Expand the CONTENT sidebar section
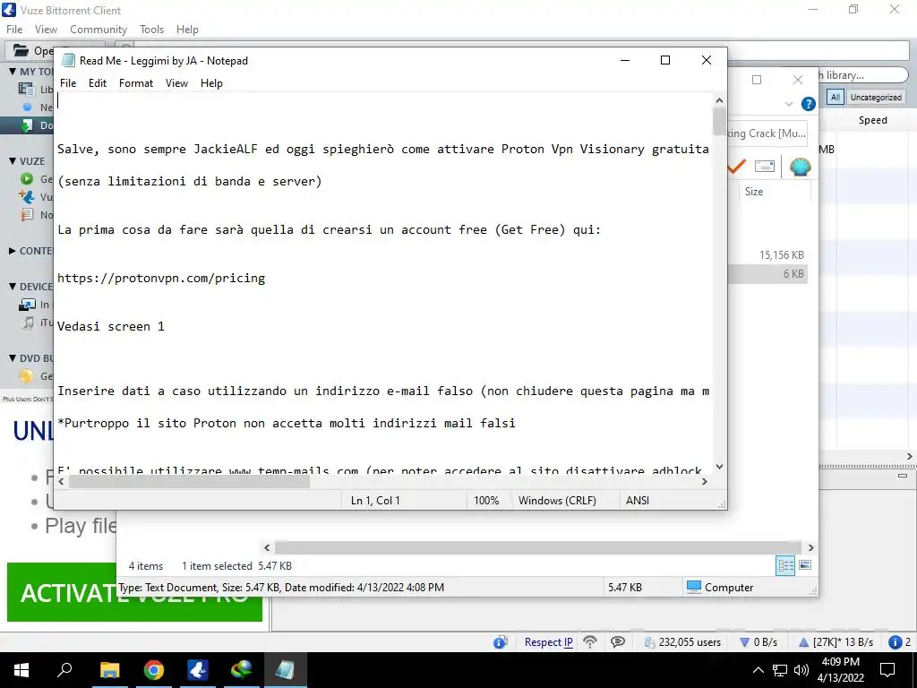The height and width of the screenshot is (688, 917). [13, 251]
